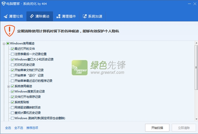198x134 pixels.
Task: Click the eraser icon for 清除痕迹
Action: click(x=32, y=16)
